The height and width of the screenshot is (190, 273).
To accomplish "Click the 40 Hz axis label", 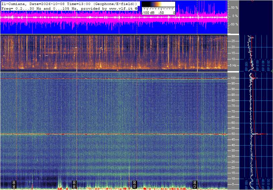I will pyautogui.click(x=233, y=145).
